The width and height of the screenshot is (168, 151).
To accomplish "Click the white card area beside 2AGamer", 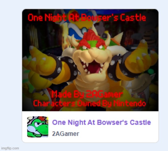I will (118, 134).
